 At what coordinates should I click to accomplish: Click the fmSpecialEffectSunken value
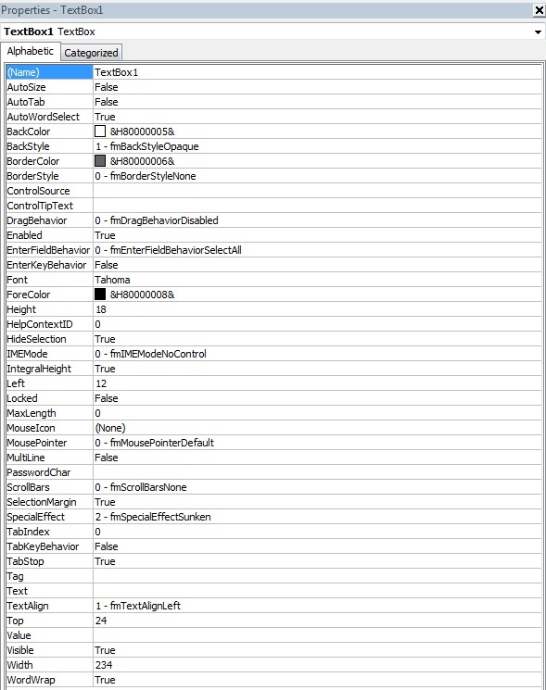point(317,517)
